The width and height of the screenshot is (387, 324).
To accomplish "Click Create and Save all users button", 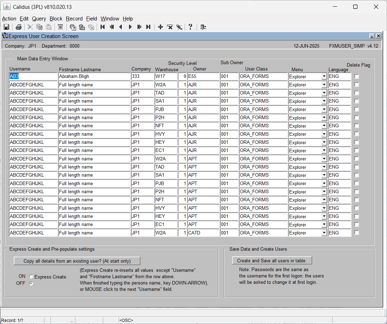I will [272, 261].
